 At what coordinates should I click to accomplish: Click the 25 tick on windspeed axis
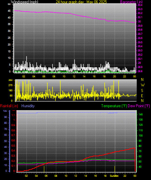coord(9,38)
